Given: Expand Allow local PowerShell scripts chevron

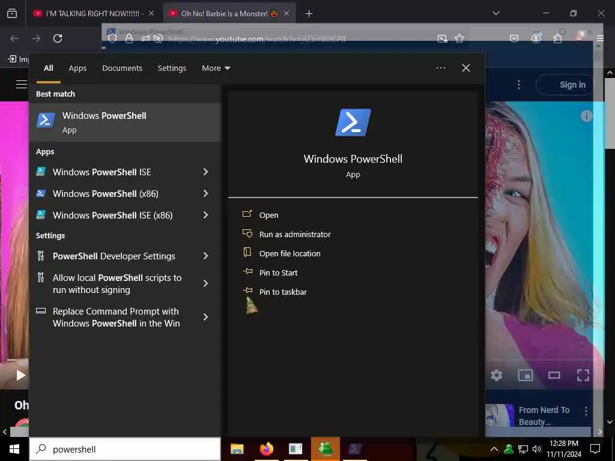Looking at the screenshot, I should [x=205, y=283].
